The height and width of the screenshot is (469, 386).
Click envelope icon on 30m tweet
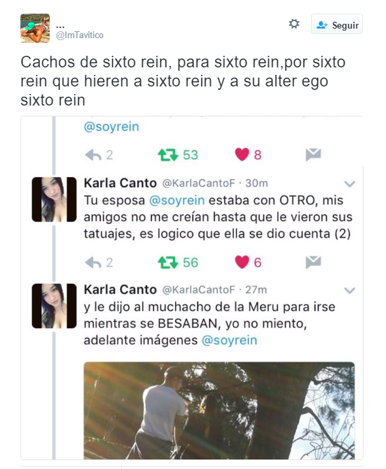(313, 262)
